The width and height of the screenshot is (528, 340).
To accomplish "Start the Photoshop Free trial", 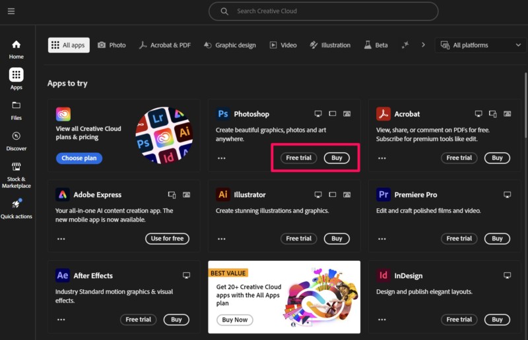I will pyautogui.click(x=299, y=158).
